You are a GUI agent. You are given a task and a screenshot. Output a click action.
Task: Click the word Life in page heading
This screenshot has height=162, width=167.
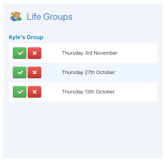tap(34, 17)
